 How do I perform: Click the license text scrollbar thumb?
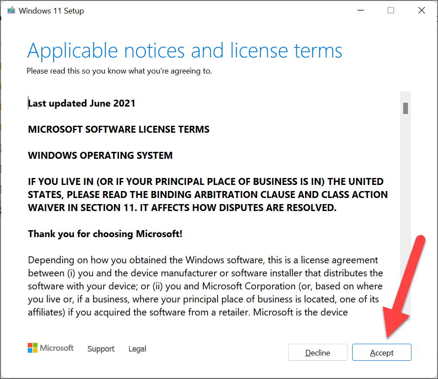(406, 108)
